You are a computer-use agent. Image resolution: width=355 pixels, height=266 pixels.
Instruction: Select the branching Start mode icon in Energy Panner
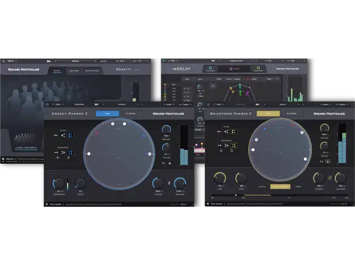(63, 135)
